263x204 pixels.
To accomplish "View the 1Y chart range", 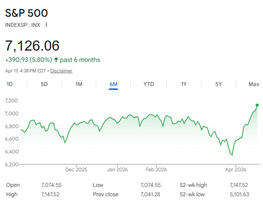I will 184,84.
